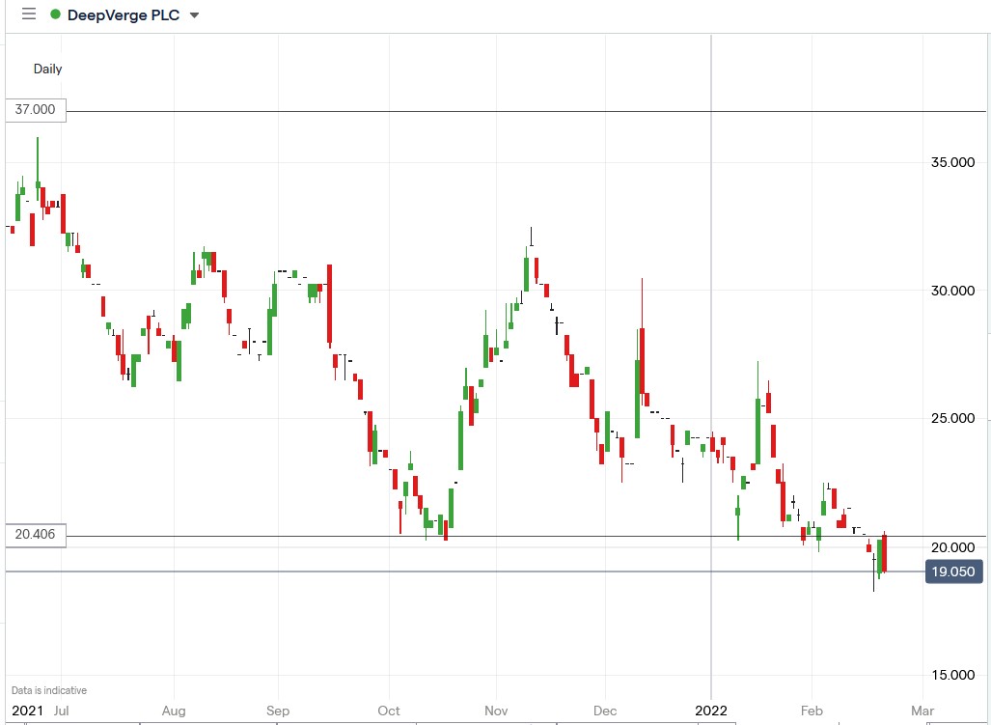Click the green market-open status dot

(x=55, y=14)
